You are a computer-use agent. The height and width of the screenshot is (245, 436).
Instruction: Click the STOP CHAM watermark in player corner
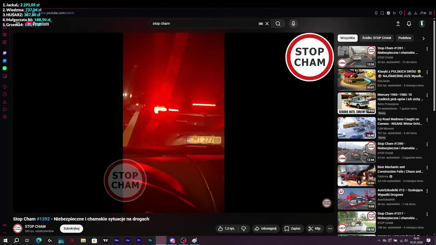(x=327, y=203)
